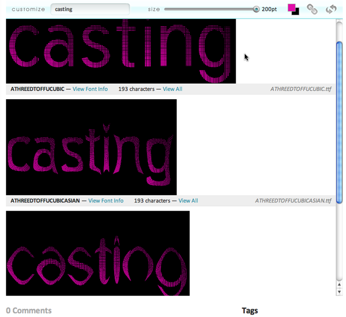Image resolution: width=346 pixels, height=317 pixels.
Task: Click the reset refresh arrows icon
Action: [331, 9]
